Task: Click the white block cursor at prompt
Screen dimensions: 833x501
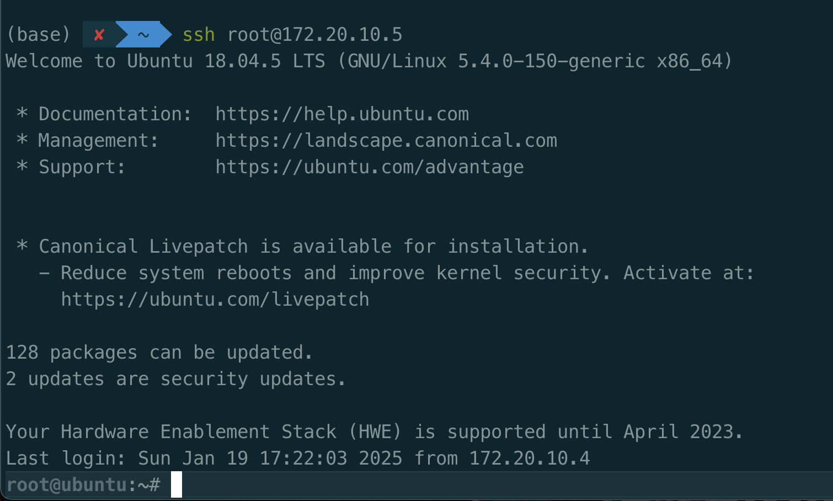Action: [x=177, y=485]
